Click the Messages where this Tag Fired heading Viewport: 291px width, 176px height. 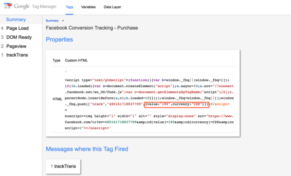pyautogui.click(x=87, y=149)
